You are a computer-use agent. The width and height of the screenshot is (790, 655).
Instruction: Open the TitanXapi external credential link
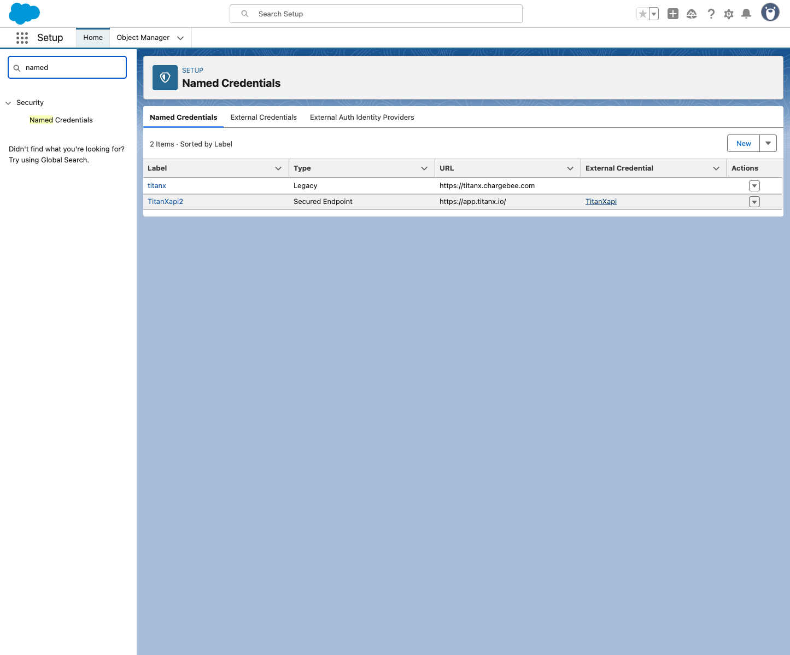point(601,202)
